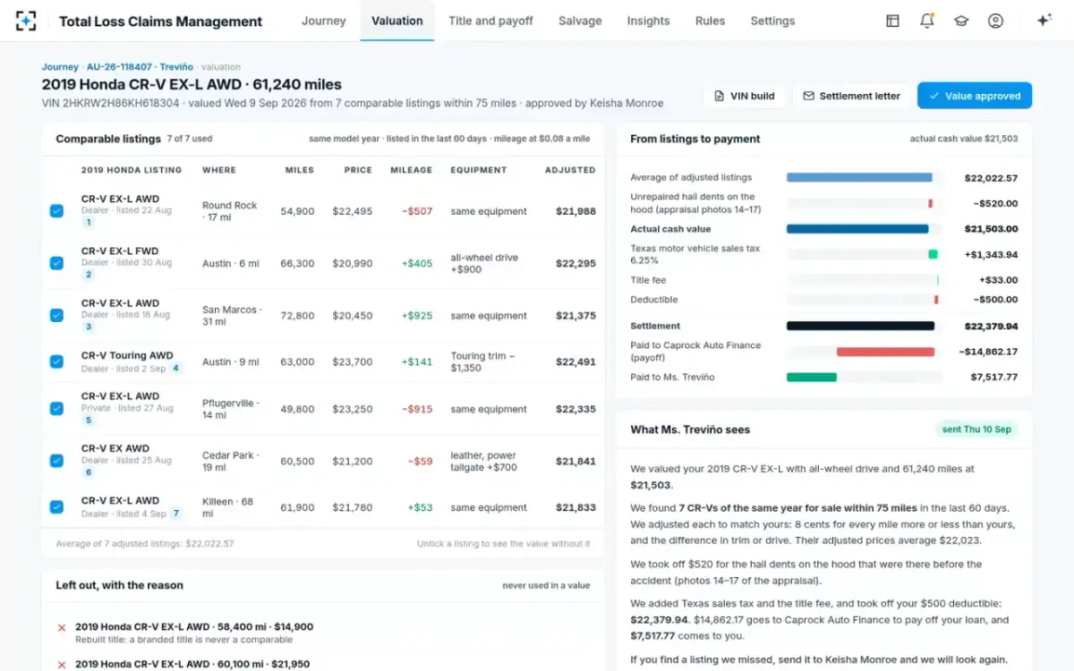Click the Caprock Auto Finance payoff bar
The height and width of the screenshot is (671, 1074).
(x=885, y=352)
